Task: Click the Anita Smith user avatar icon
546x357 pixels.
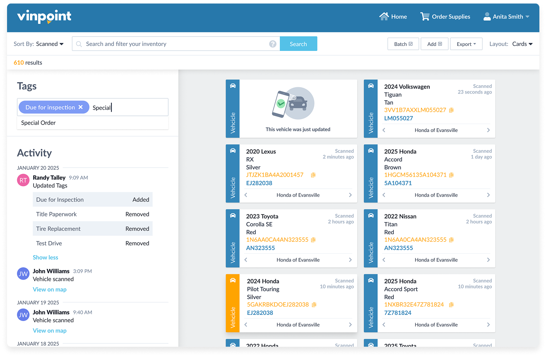Action: (x=487, y=17)
